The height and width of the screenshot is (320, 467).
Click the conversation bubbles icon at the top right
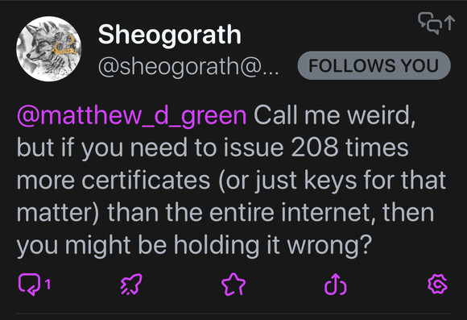(x=430, y=23)
